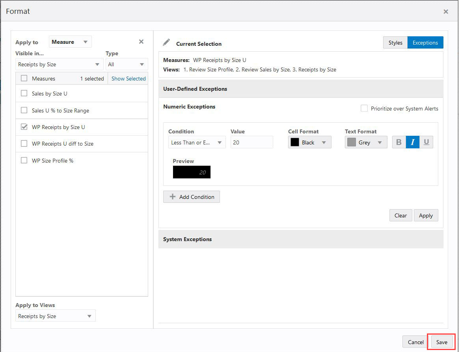Click the Measures: WP Receipts by Size U text
460x352 pixels.
205,60
